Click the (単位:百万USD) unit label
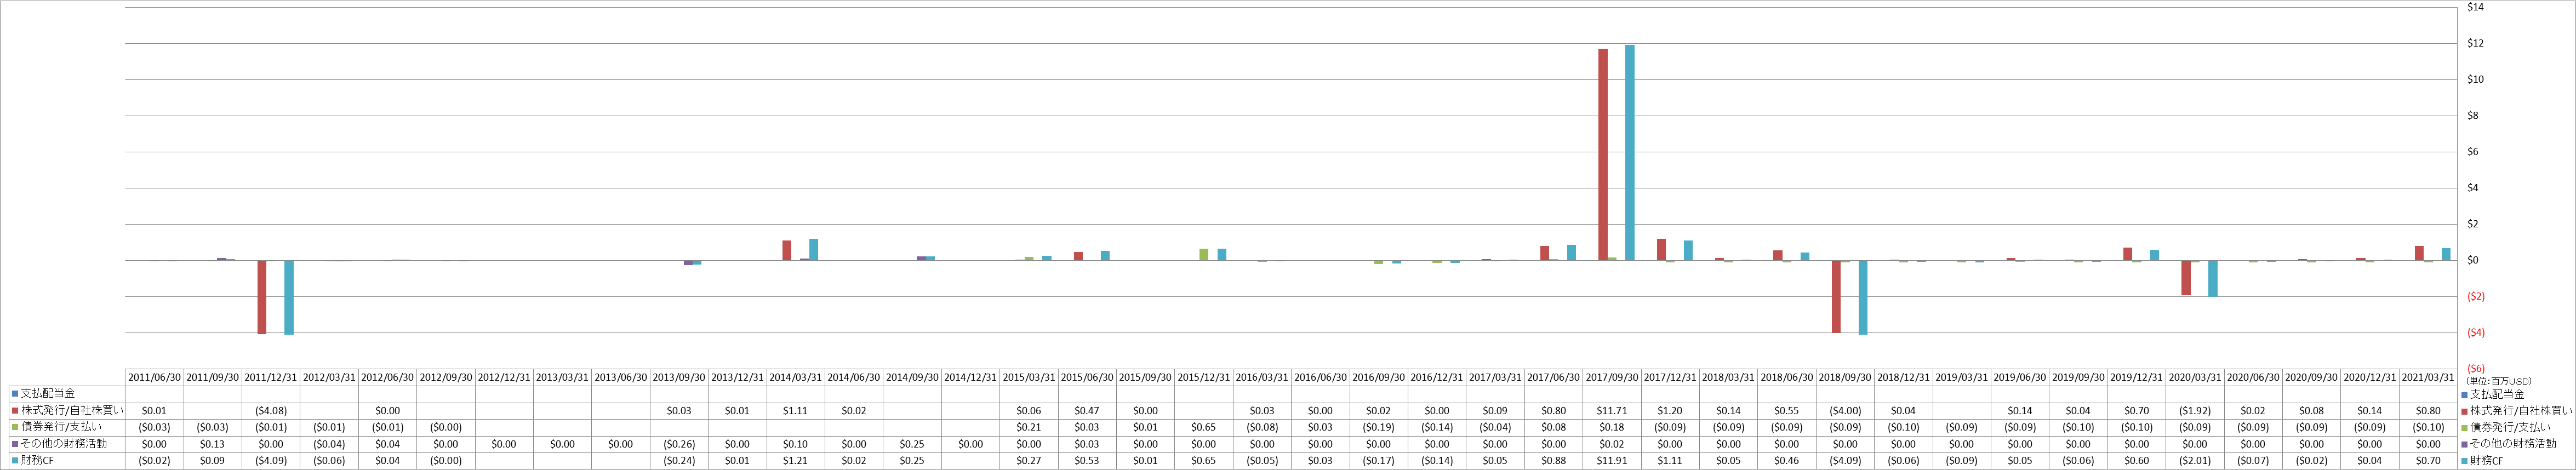Image resolution: width=2576 pixels, height=470 pixels. click(2497, 382)
